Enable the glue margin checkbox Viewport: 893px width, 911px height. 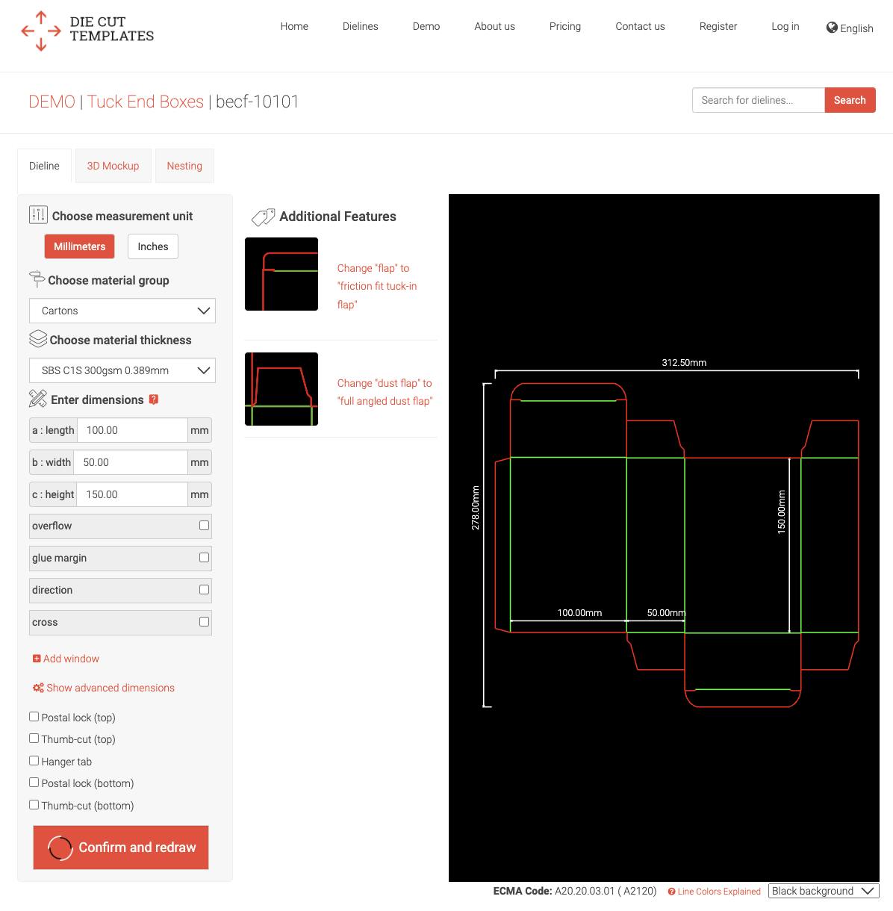(204, 558)
